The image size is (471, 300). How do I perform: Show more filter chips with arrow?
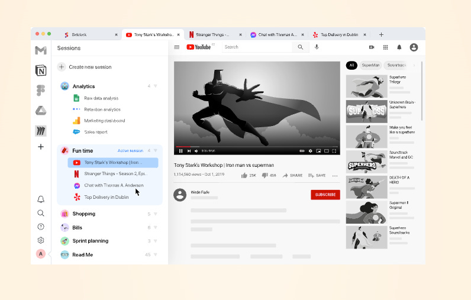414,65
